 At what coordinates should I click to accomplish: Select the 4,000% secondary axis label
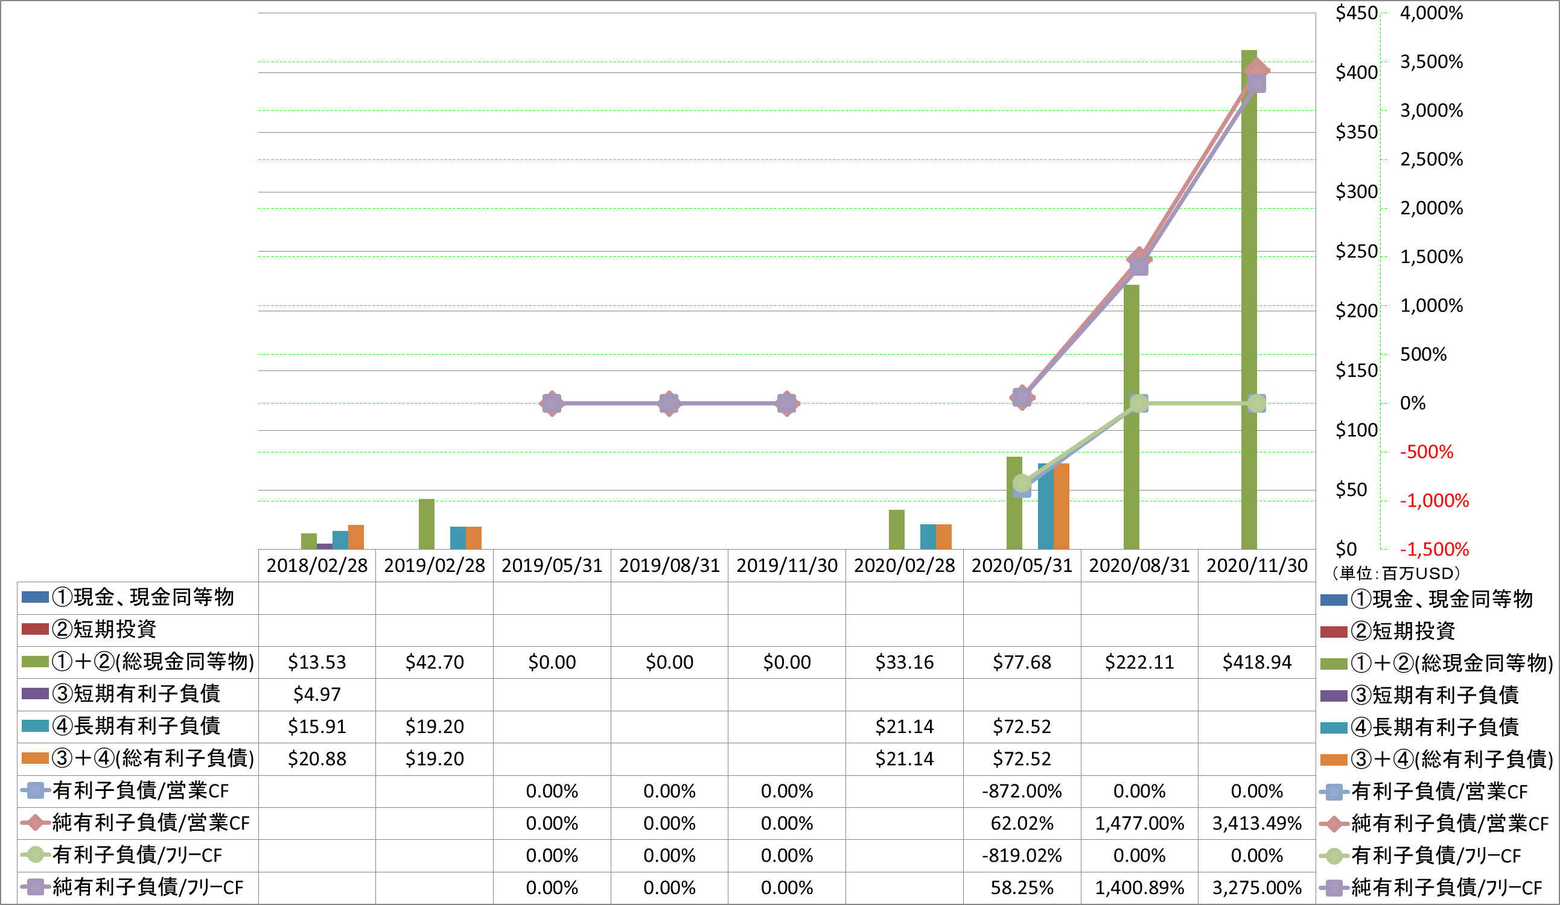pos(1431,13)
